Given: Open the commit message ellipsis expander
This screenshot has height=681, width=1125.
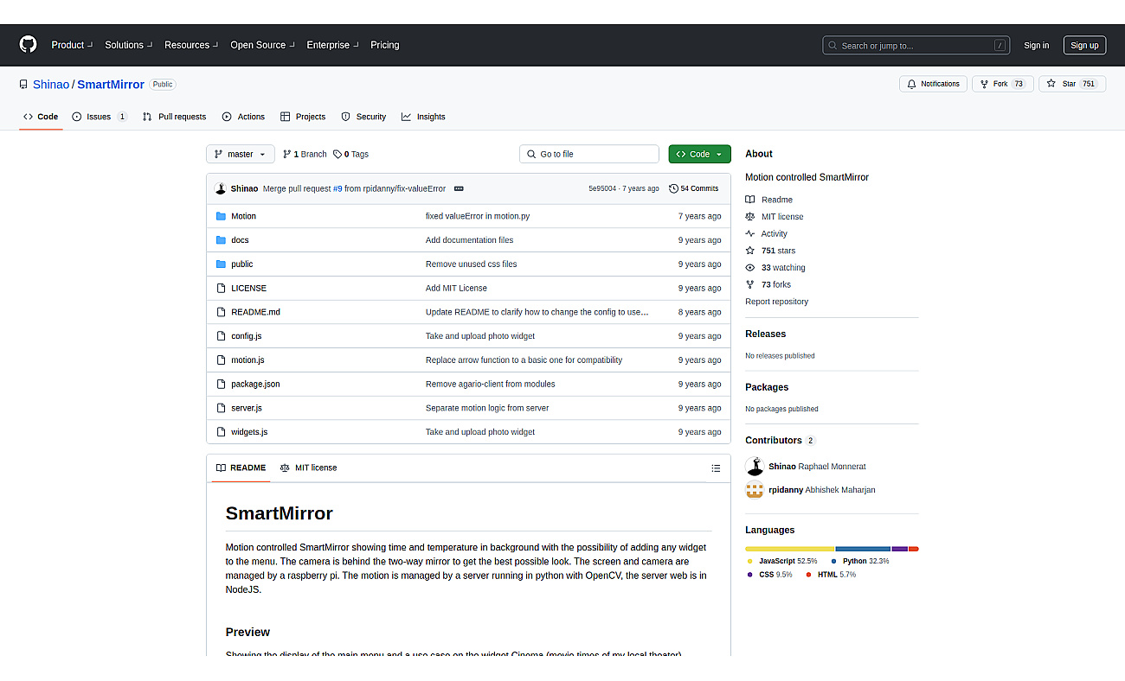Looking at the screenshot, I should 459,188.
